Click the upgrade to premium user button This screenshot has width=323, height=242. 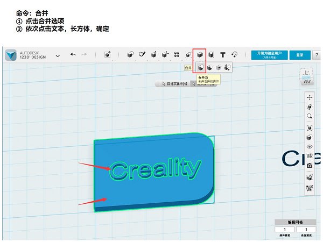[x=270, y=55]
